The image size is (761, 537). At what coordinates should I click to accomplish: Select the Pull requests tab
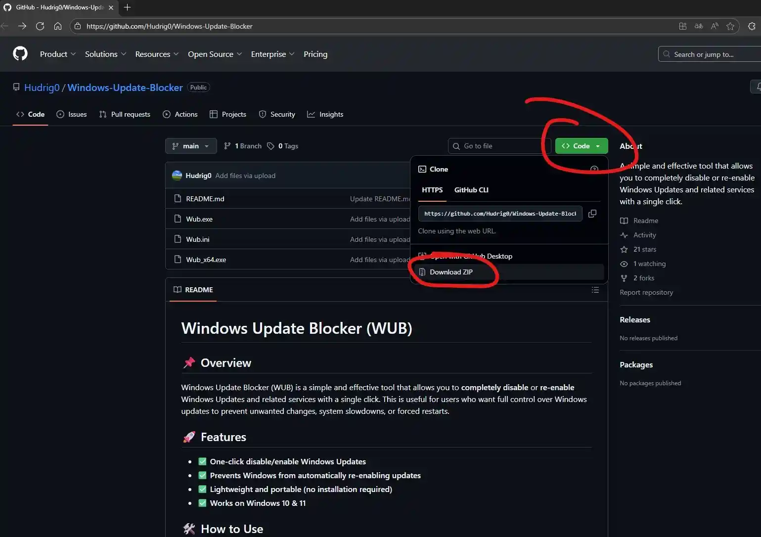(x=125, y=114)
